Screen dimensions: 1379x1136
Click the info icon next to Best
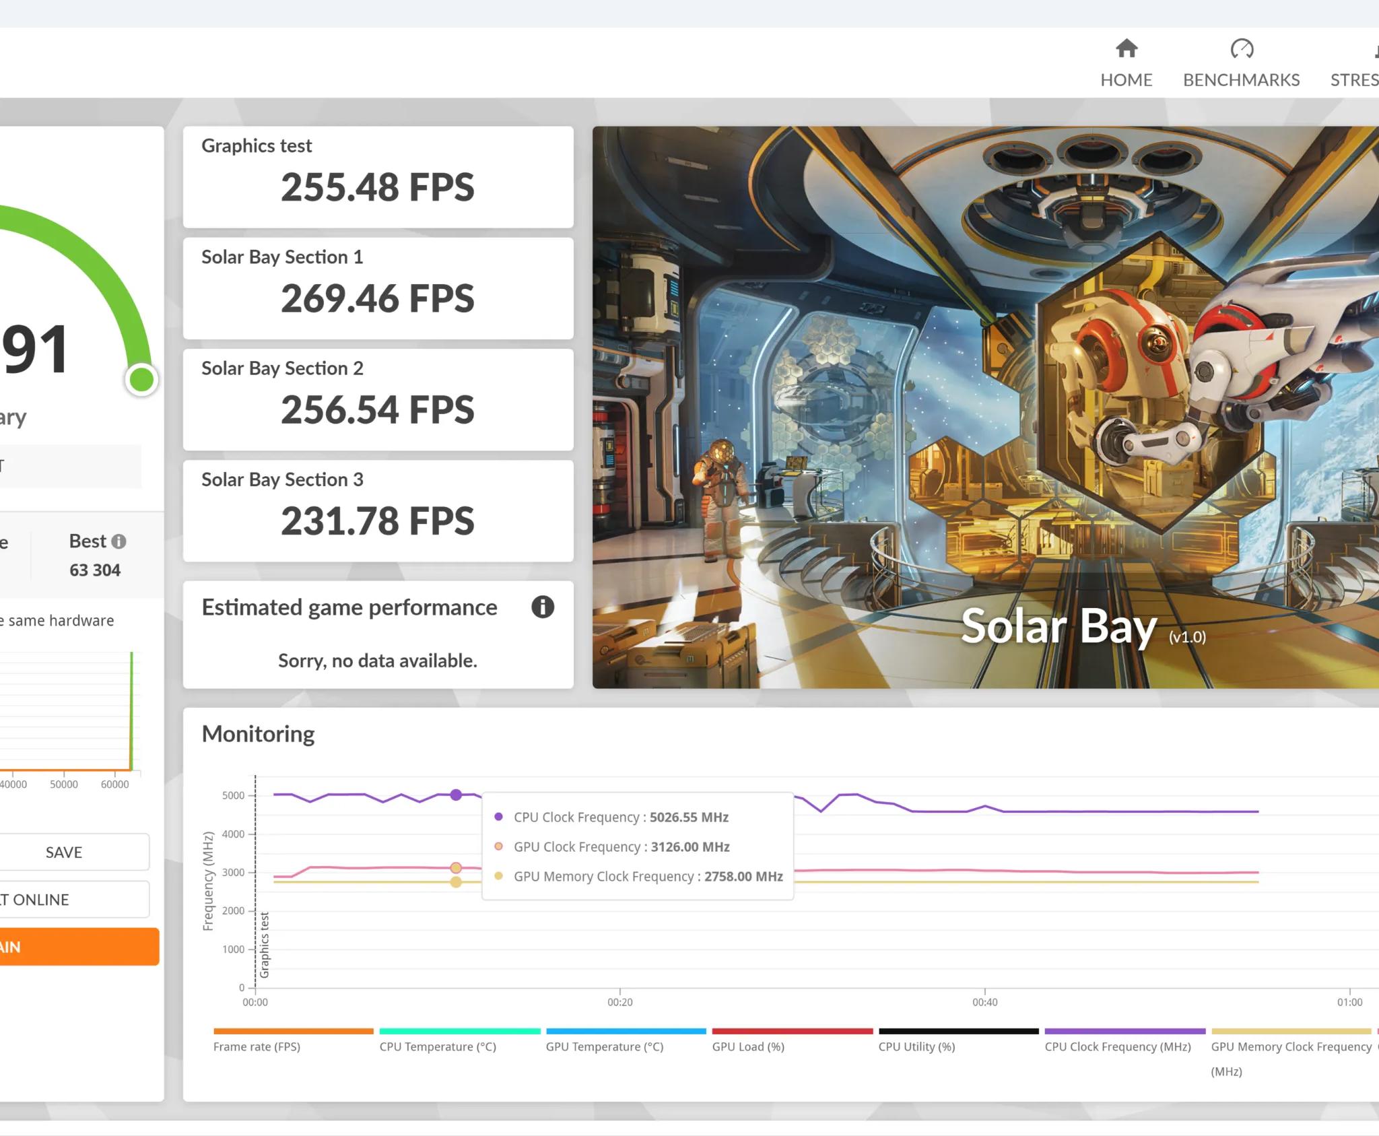tap(119, 541)
